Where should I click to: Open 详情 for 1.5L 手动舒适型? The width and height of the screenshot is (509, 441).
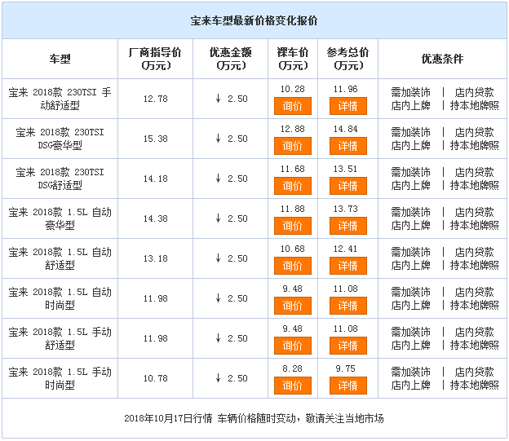click(348, 346)
